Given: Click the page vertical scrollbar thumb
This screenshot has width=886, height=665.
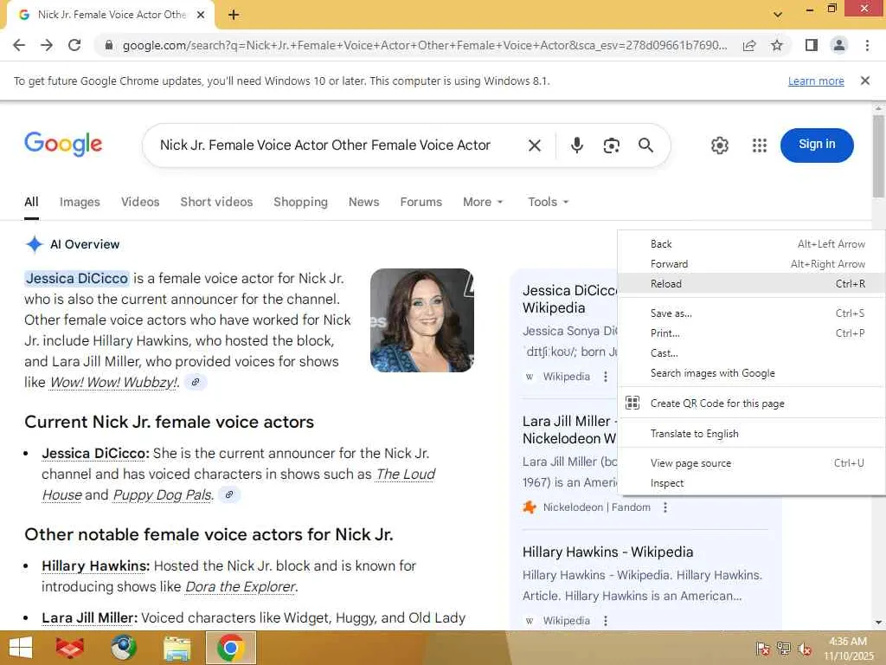Looking at the screenshot, I should [879, 156].
